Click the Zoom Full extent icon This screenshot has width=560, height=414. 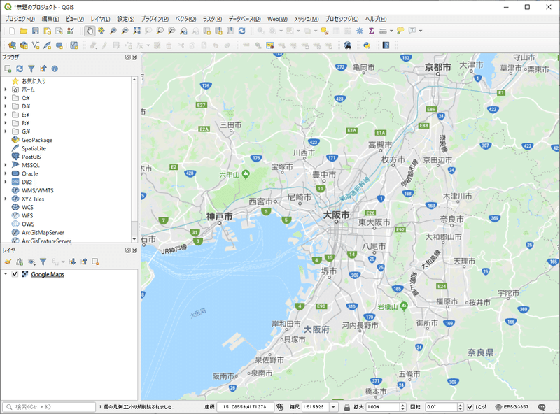click(x=136, y=31)
